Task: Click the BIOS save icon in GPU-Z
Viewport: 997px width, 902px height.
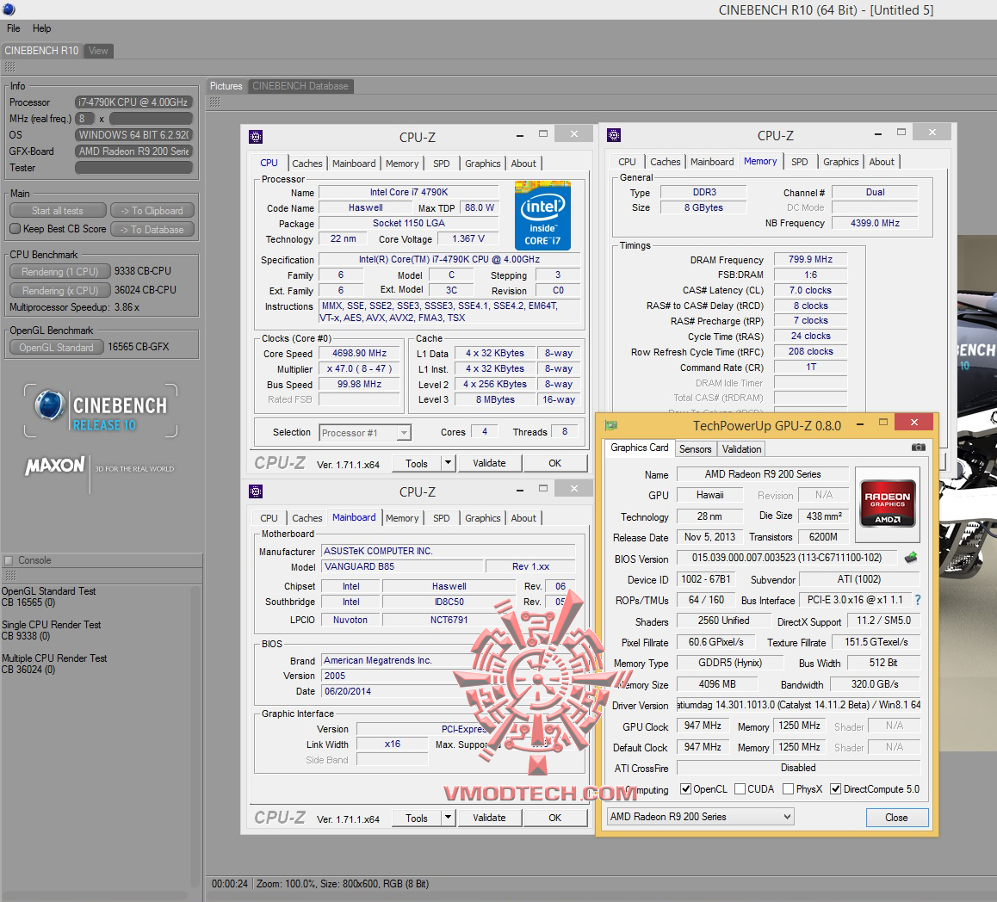Action: (x=910, y=558)
